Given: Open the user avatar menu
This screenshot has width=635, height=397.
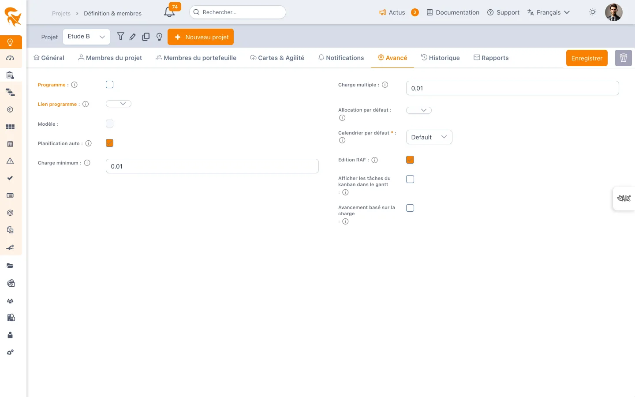Looking at the screenshot, I should click(x=613, y=12).
